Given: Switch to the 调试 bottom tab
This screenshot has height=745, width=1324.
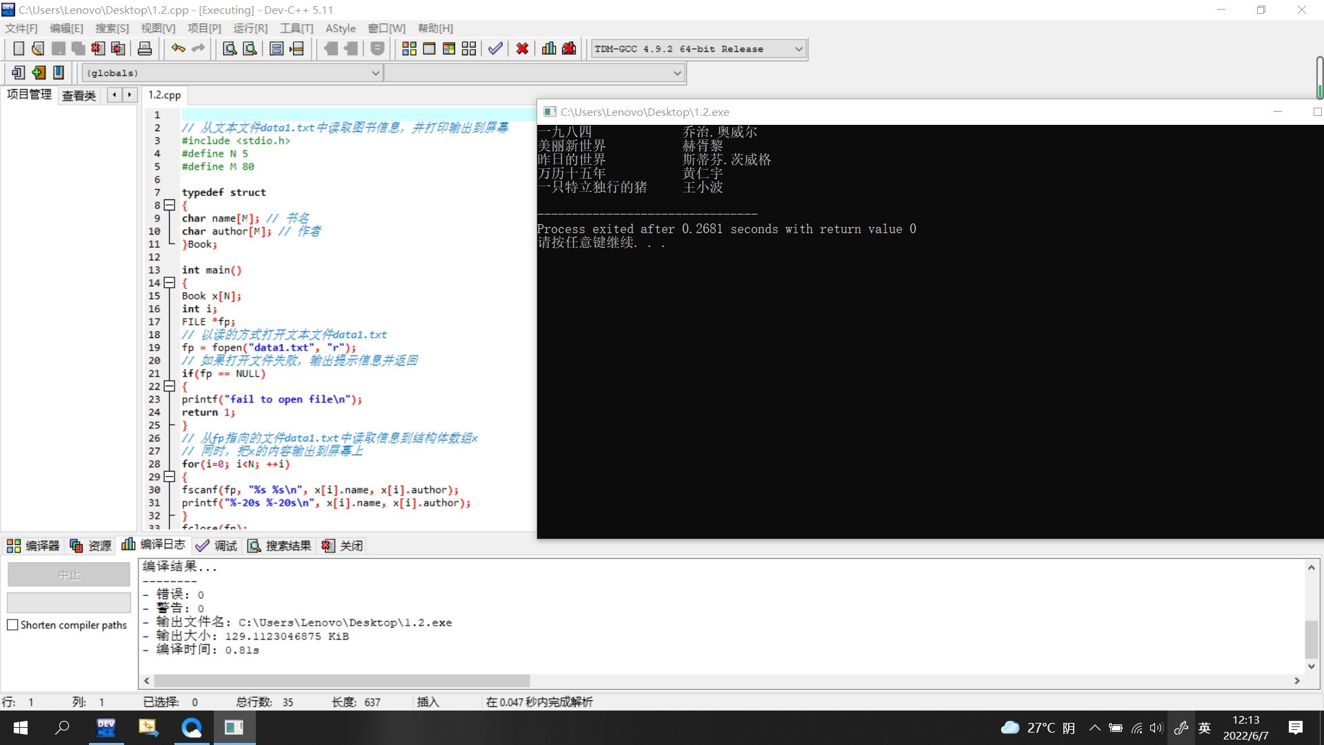Looking at the screenshot, I should [x=217, y=546].
